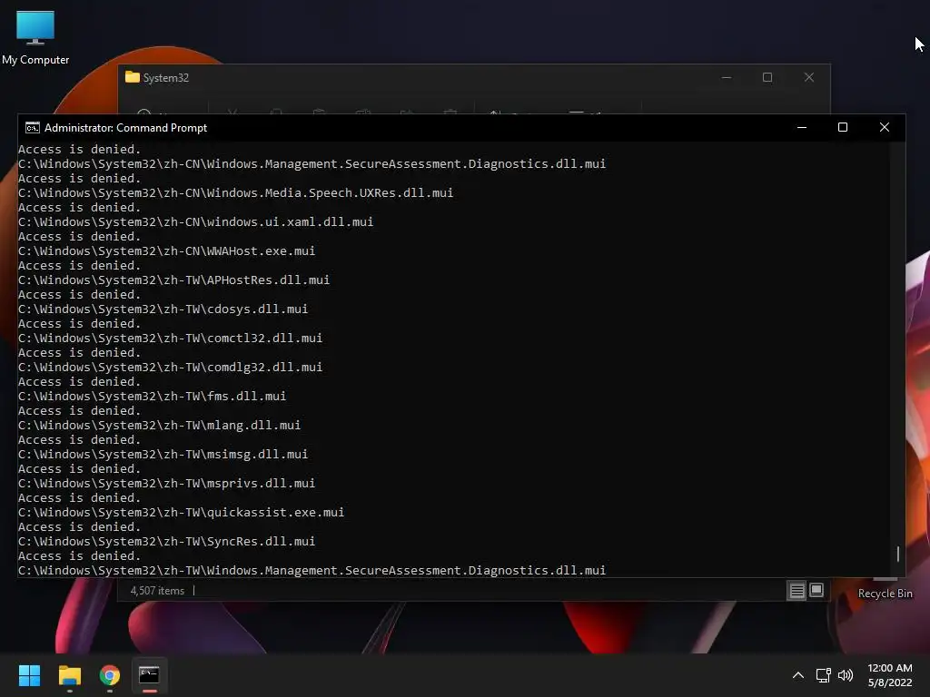Close the System32 Explorer window

[809, 78]
